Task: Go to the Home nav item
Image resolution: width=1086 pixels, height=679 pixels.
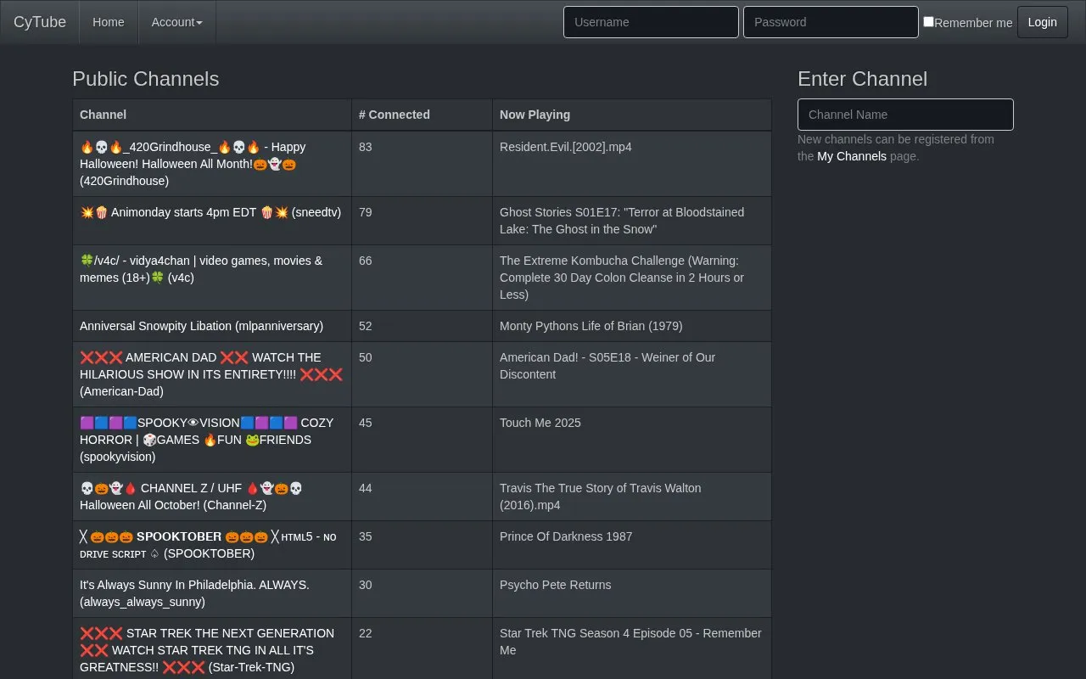Action: tap(109, 22)
